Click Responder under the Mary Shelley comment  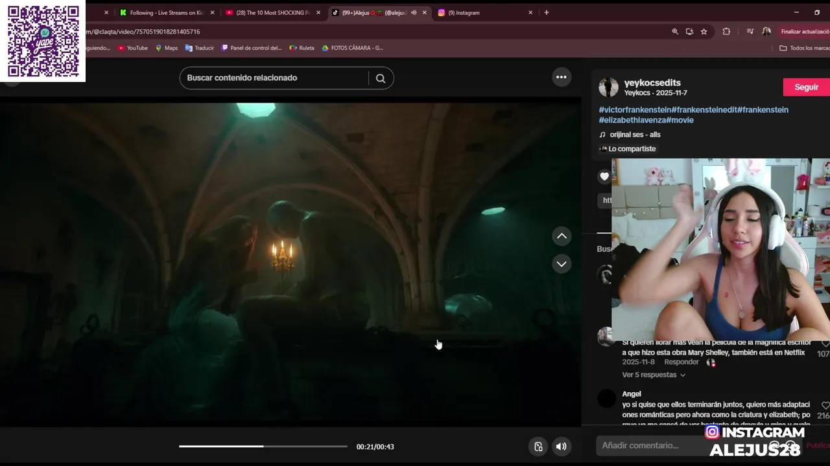(682, 362)
